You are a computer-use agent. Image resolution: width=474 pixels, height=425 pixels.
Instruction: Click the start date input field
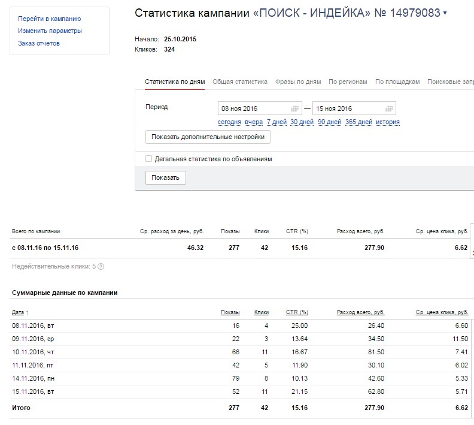pos(254,108)
